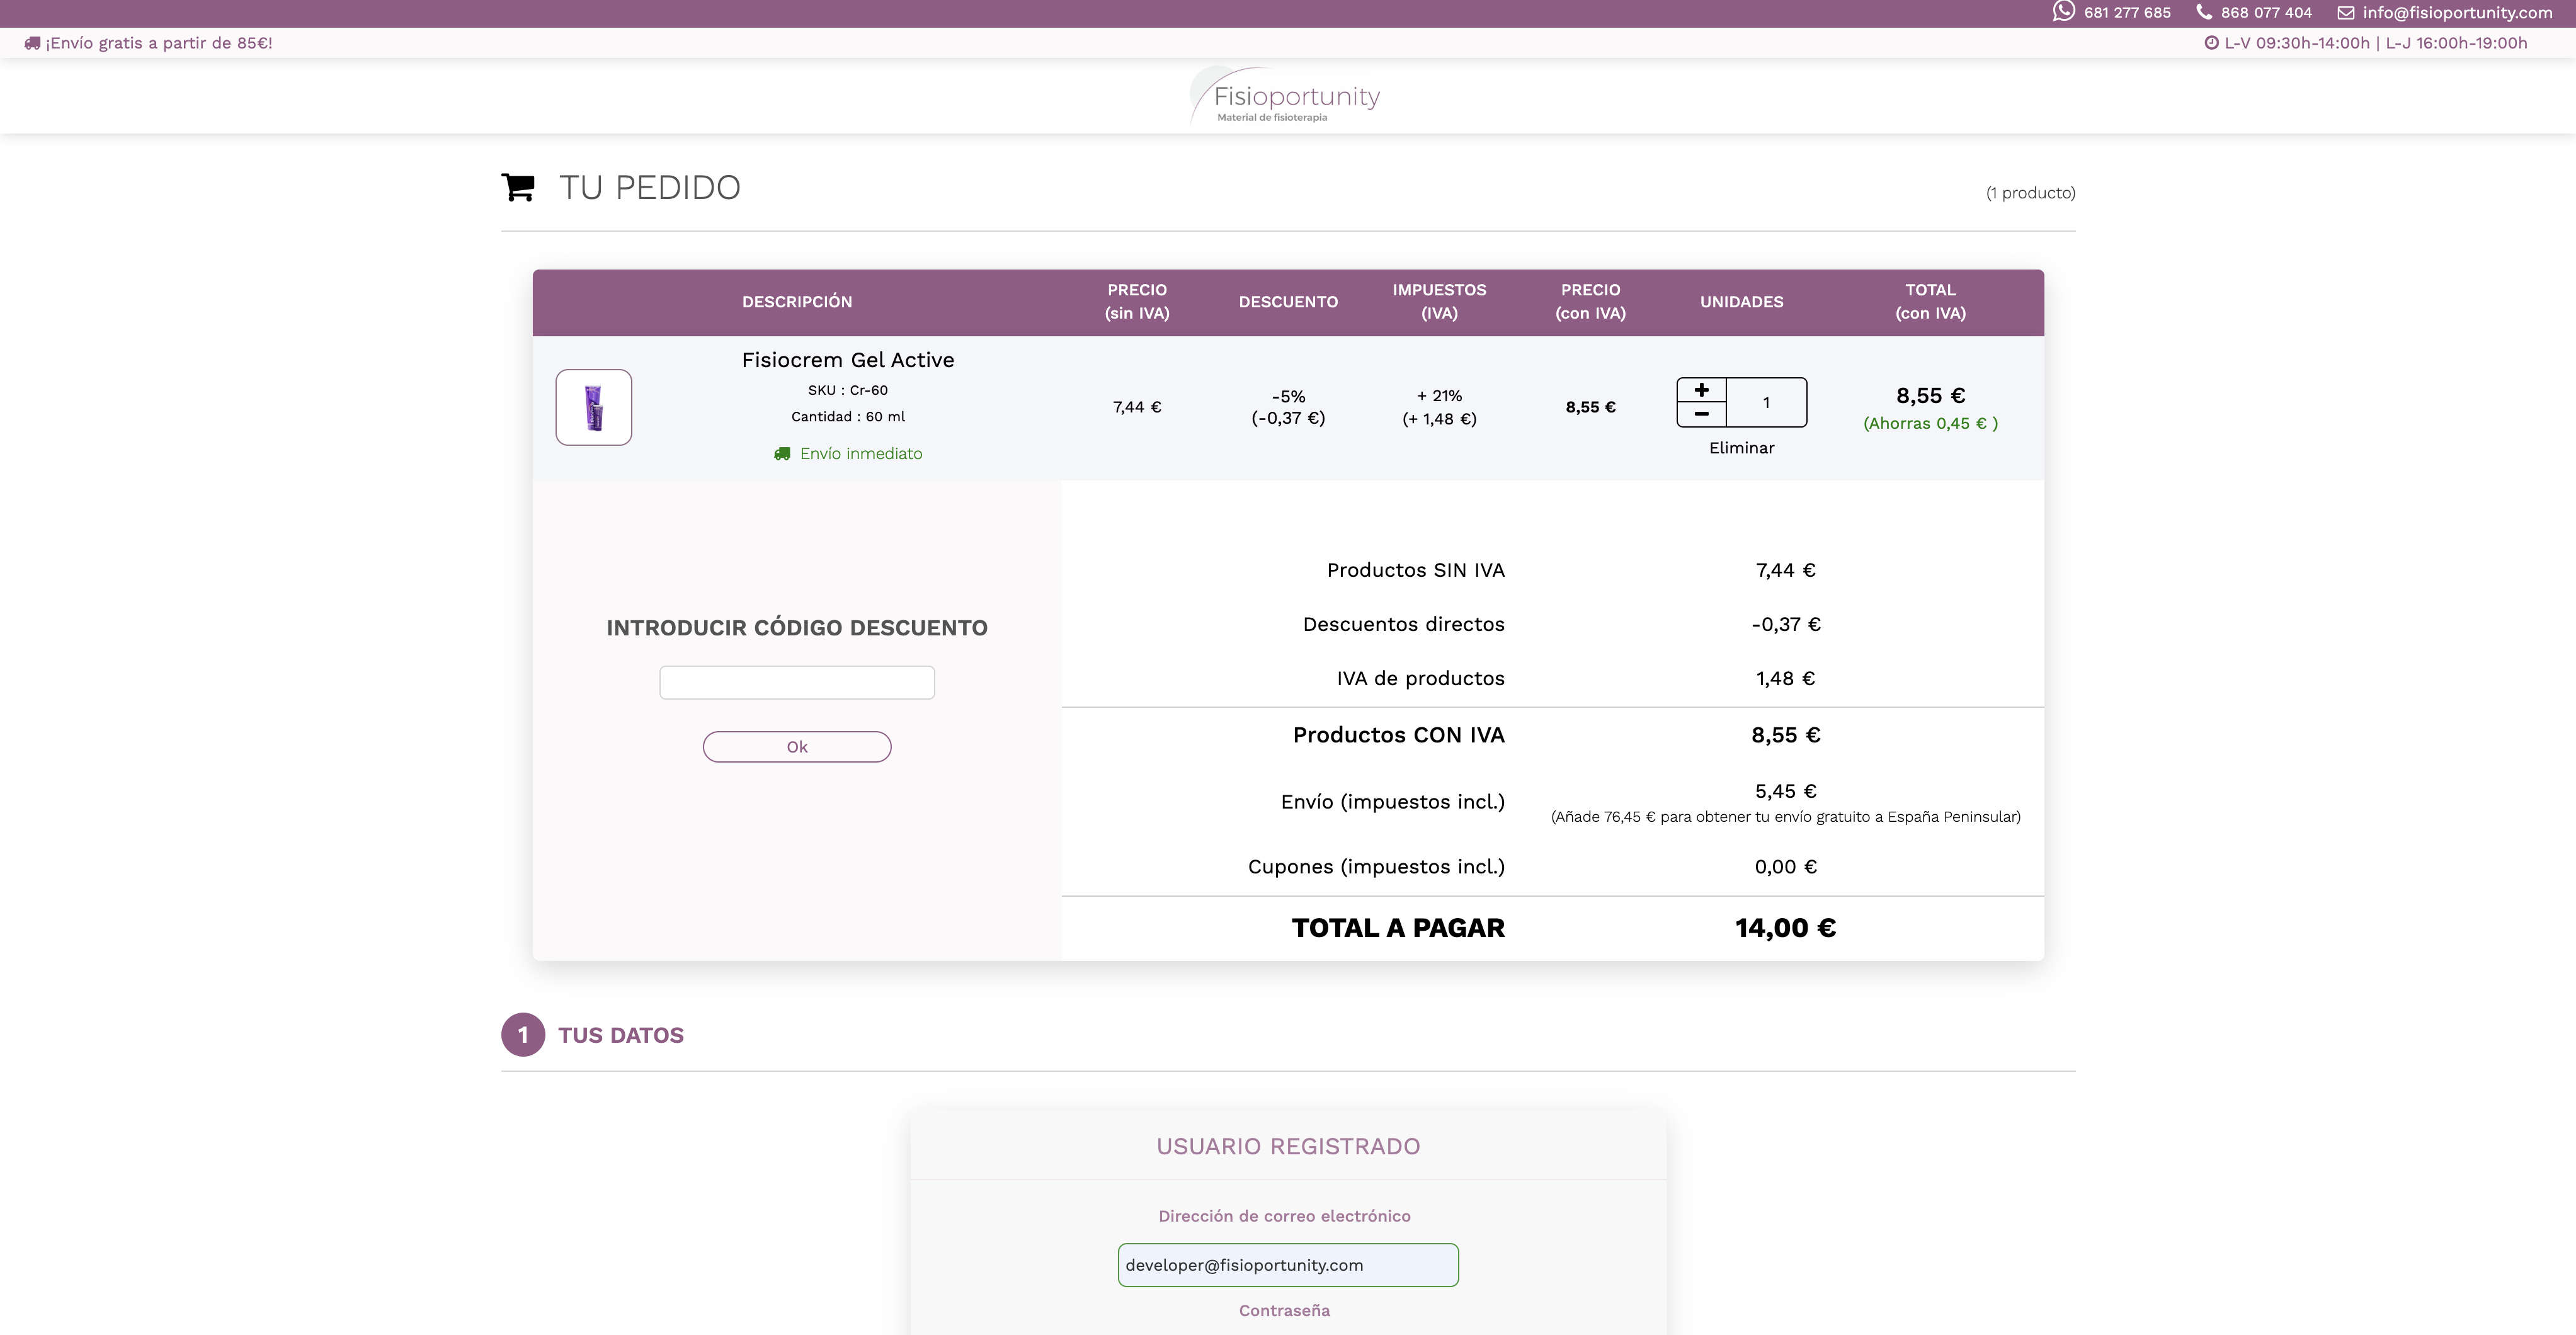Screen dimensions: 2576x1335
Task: Click the free shipping hint about 76,45 €
Action: coord(1786,817)
